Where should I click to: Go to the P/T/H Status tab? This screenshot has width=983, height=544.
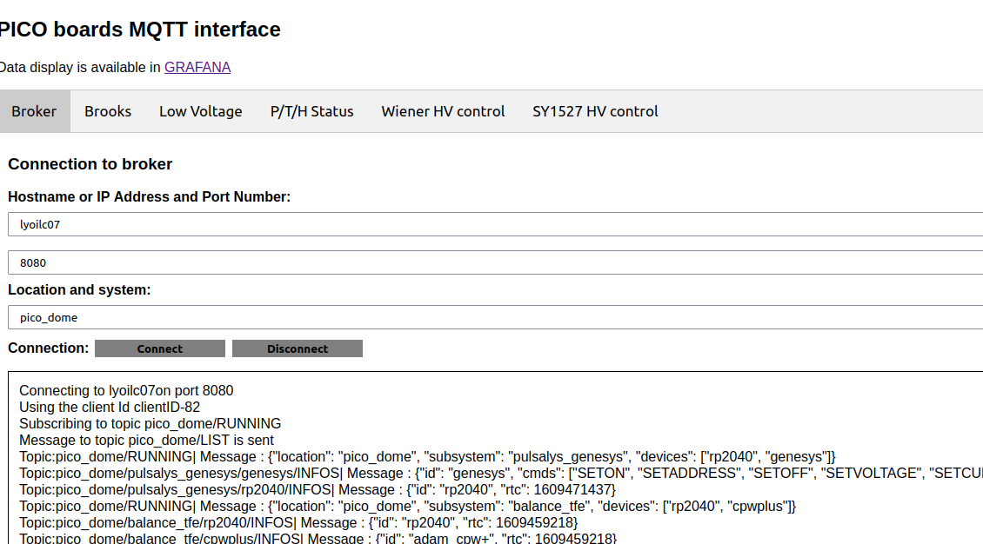point(311,111)
